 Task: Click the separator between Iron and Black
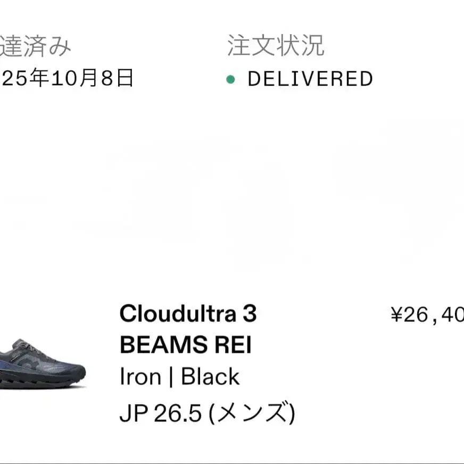[171, 377]
